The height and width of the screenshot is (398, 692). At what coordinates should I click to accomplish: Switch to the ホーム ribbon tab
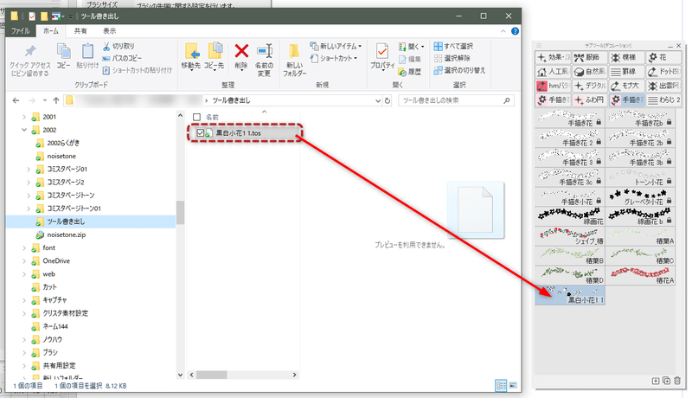[x=51, y=31]
